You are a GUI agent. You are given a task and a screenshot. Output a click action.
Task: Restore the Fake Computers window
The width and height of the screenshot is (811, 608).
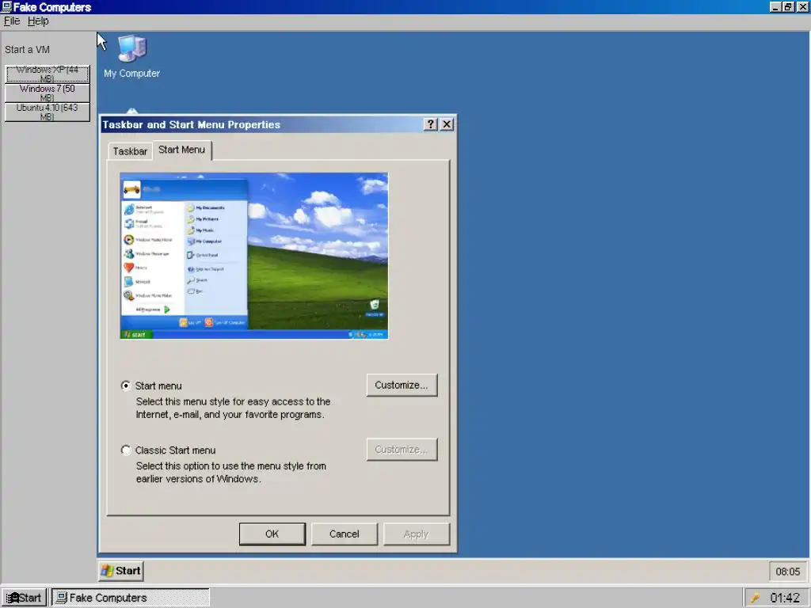[788, 6]
